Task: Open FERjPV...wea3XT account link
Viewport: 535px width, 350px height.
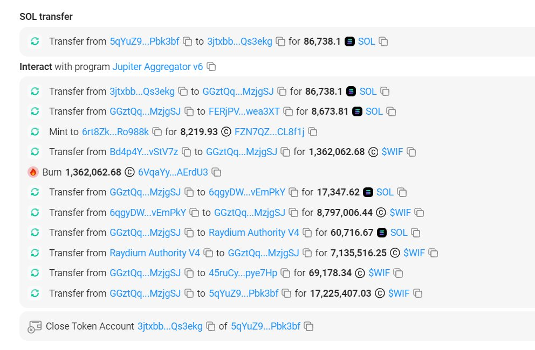Action: 244,112
